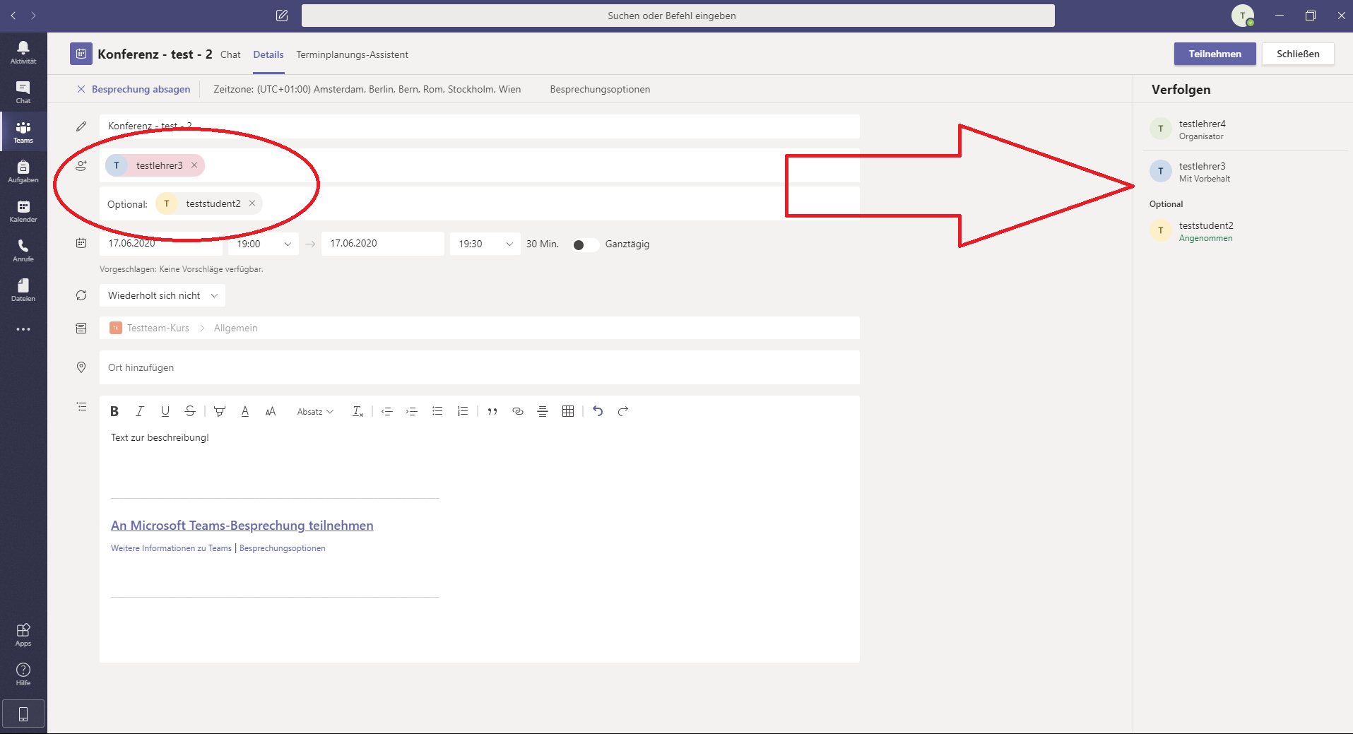Click the undo arrow in editor toolbar
Viewport: 1353px width, 734px height.
pos(598,411)
